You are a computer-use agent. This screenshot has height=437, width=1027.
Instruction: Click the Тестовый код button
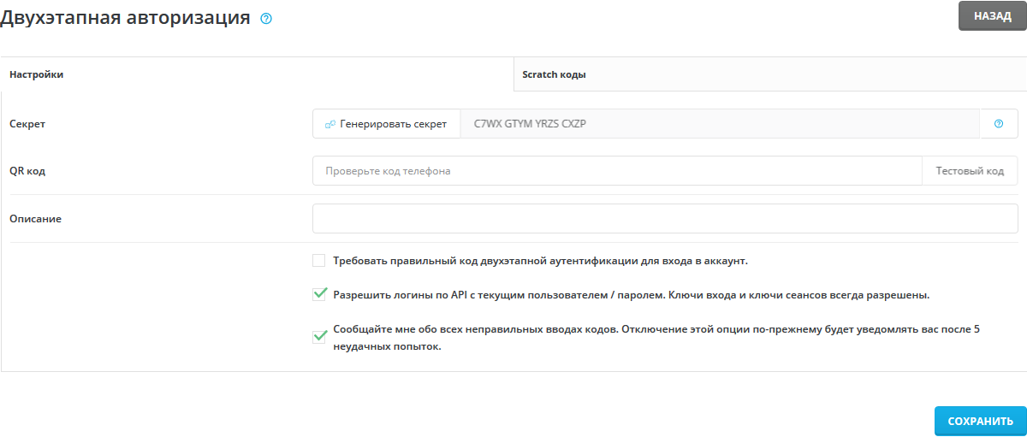970,170
